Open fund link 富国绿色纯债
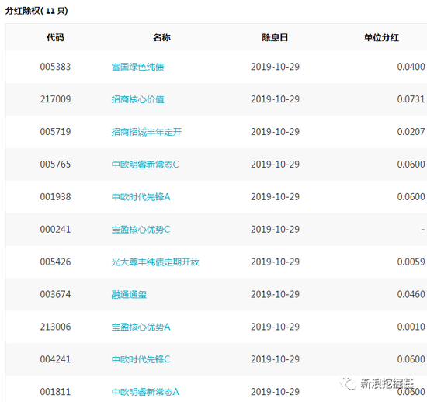Screen dimensions: 427x402 137,67
